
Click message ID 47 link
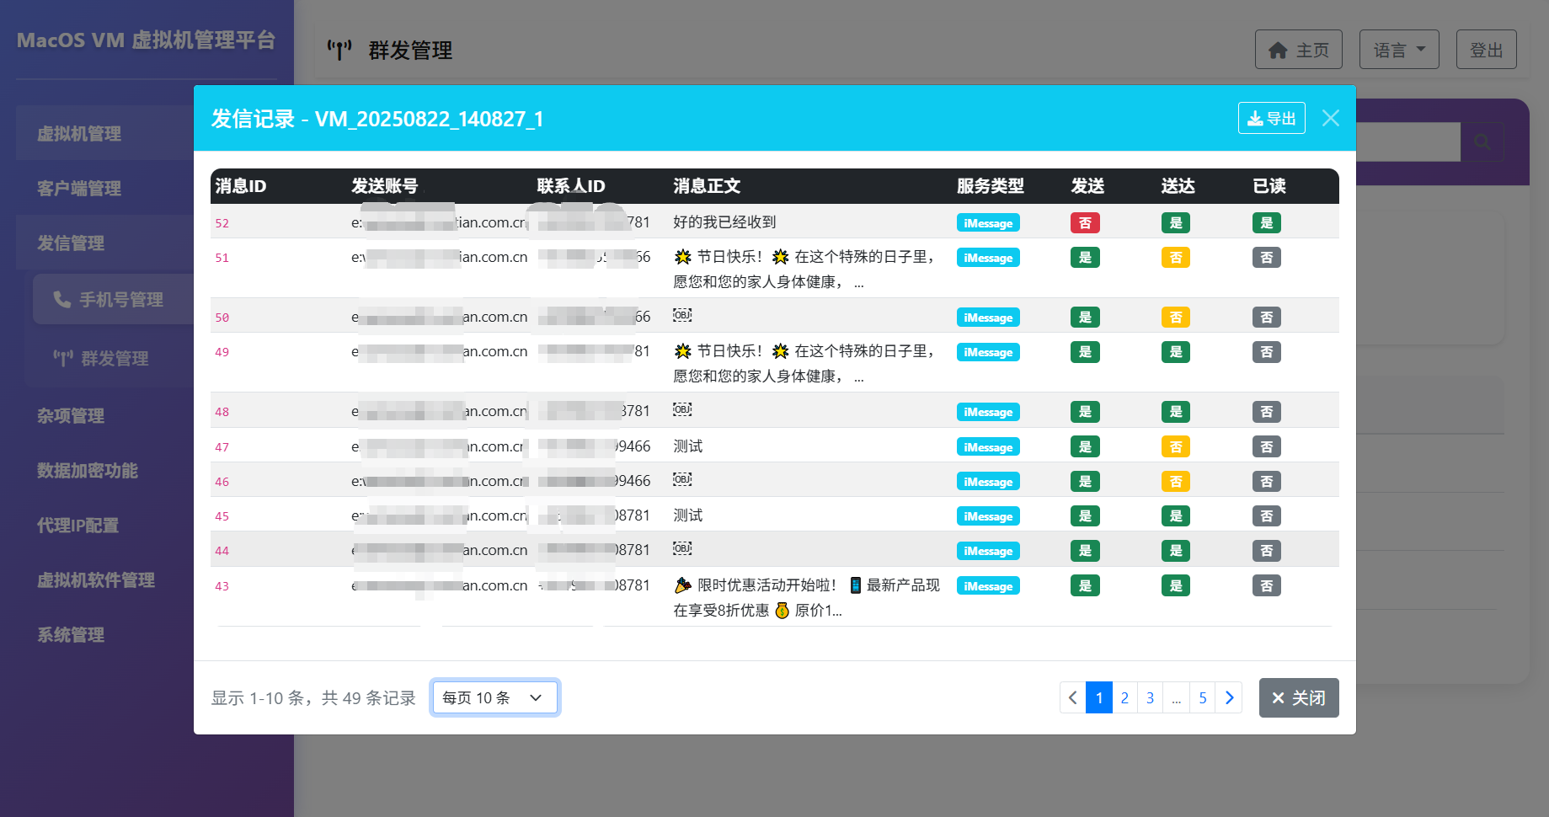pyautogui.click(x=222, y=447)
